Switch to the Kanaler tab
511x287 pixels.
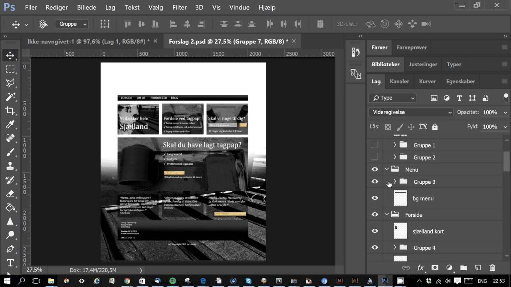click(399, 81)
